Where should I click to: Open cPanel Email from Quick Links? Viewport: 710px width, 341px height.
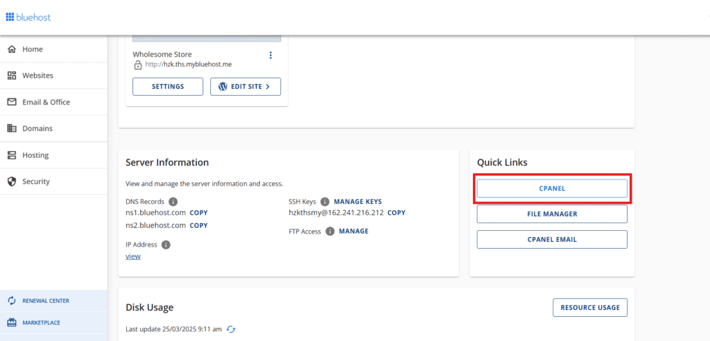pyautogui.click(x=552, y=240)
